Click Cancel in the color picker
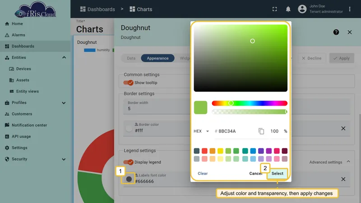The image size is (361, 203). 255,174
